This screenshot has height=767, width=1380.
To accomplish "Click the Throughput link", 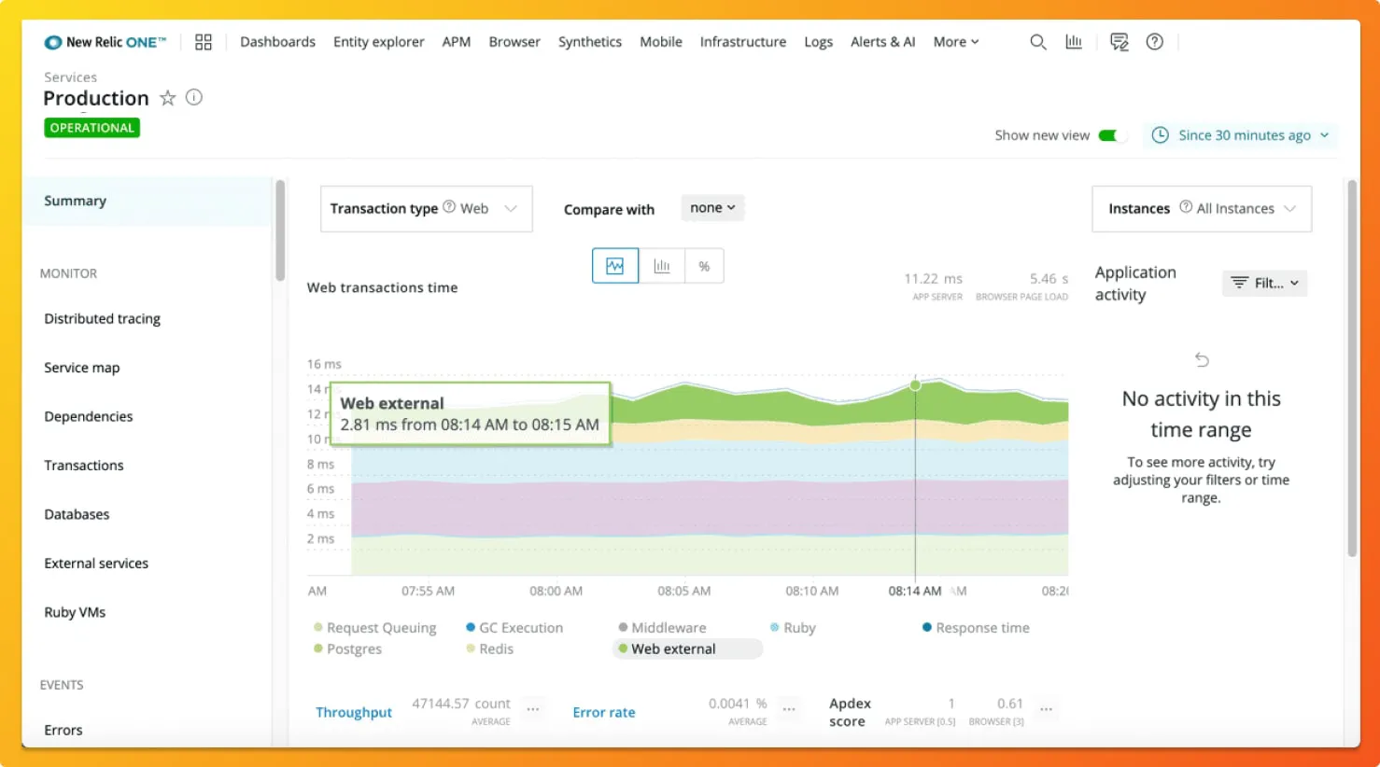I will point(354,712).
